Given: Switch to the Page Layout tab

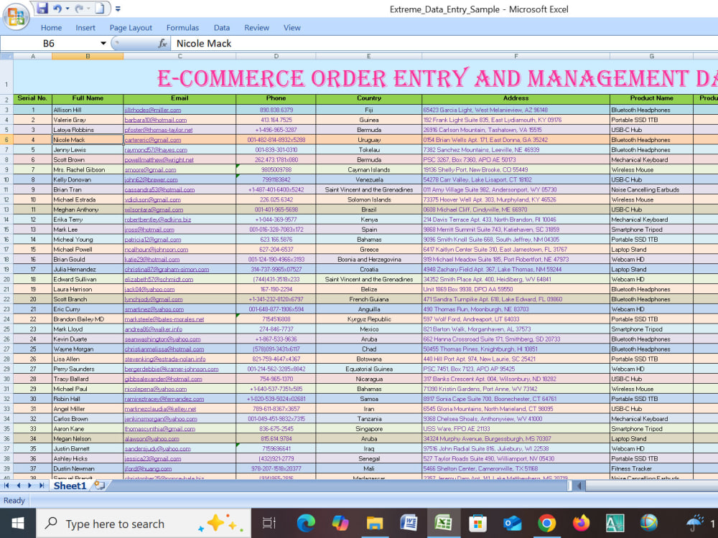Looking at the screenshot, I should pyautogui.click(x=131, y=28).
